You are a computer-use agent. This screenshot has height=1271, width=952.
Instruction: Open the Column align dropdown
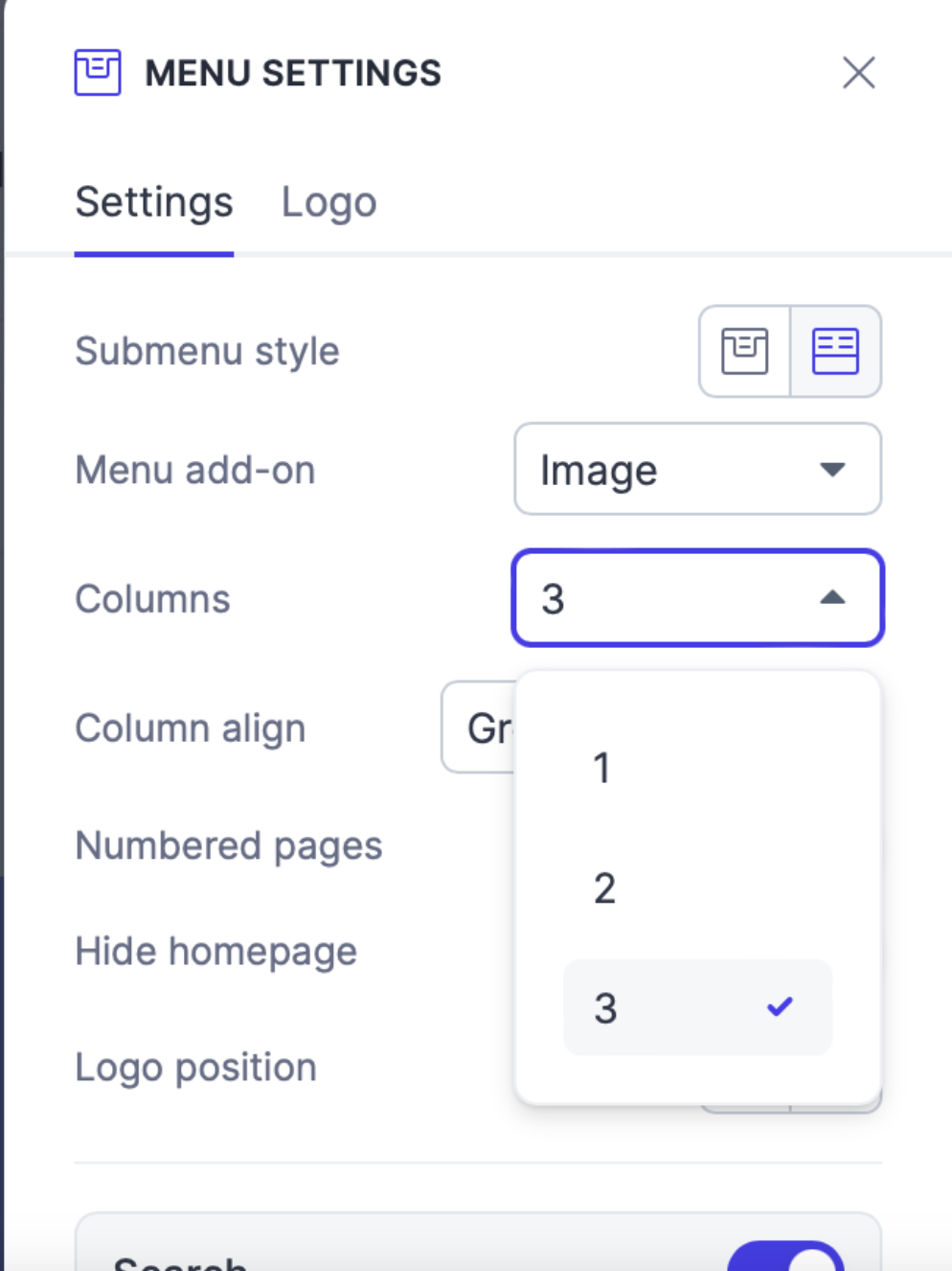click(x=479, y=728)
